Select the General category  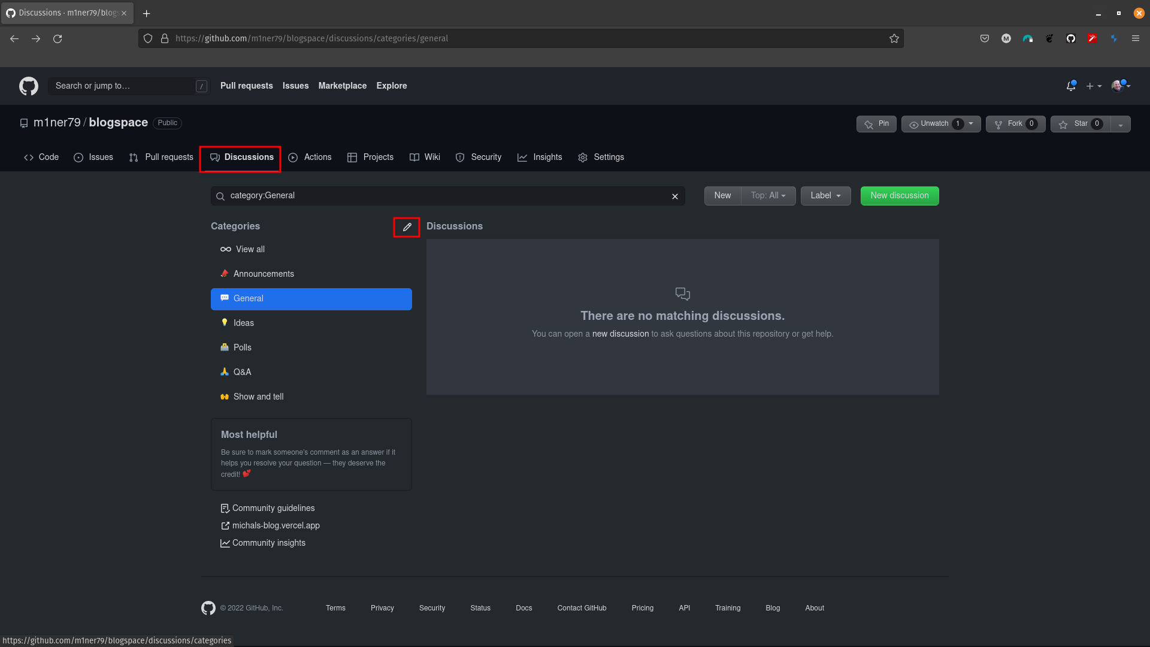point(311,299)
